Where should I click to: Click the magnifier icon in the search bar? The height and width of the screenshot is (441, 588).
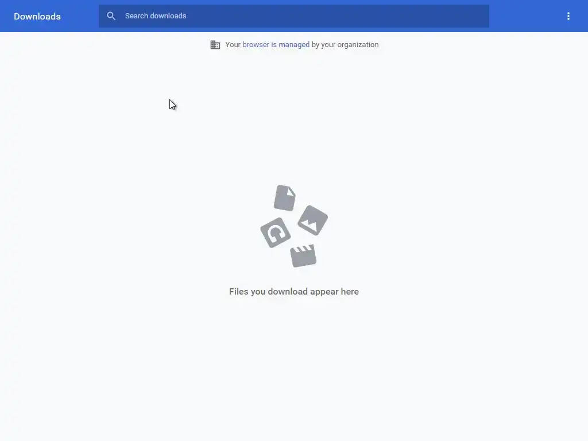click(111, 16)
